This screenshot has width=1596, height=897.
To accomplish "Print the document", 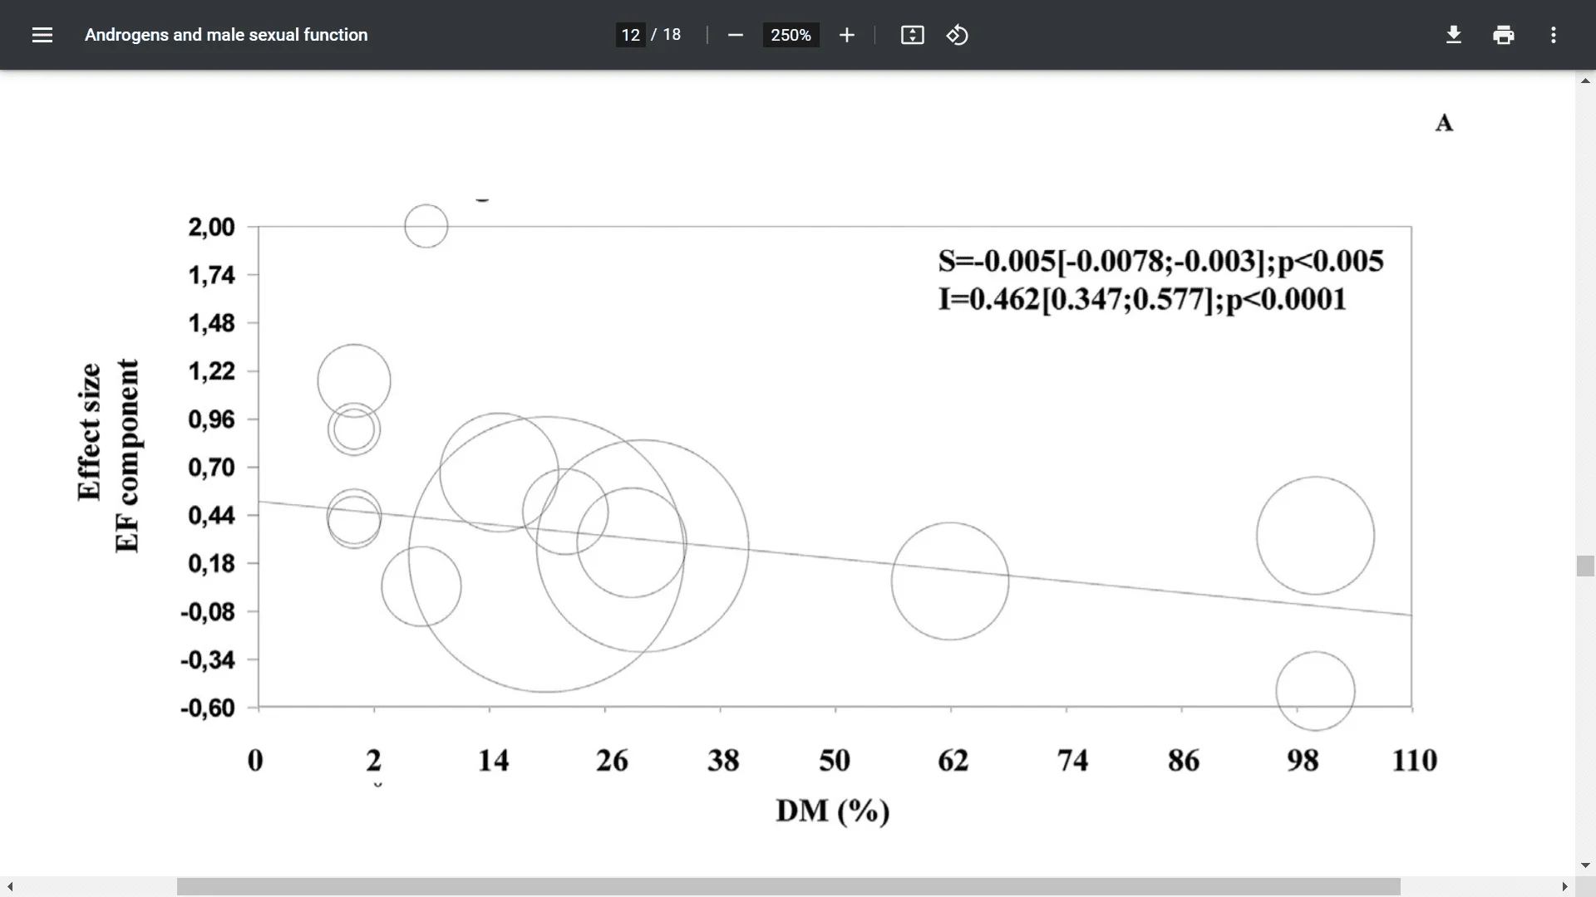I will [1503, 35].
